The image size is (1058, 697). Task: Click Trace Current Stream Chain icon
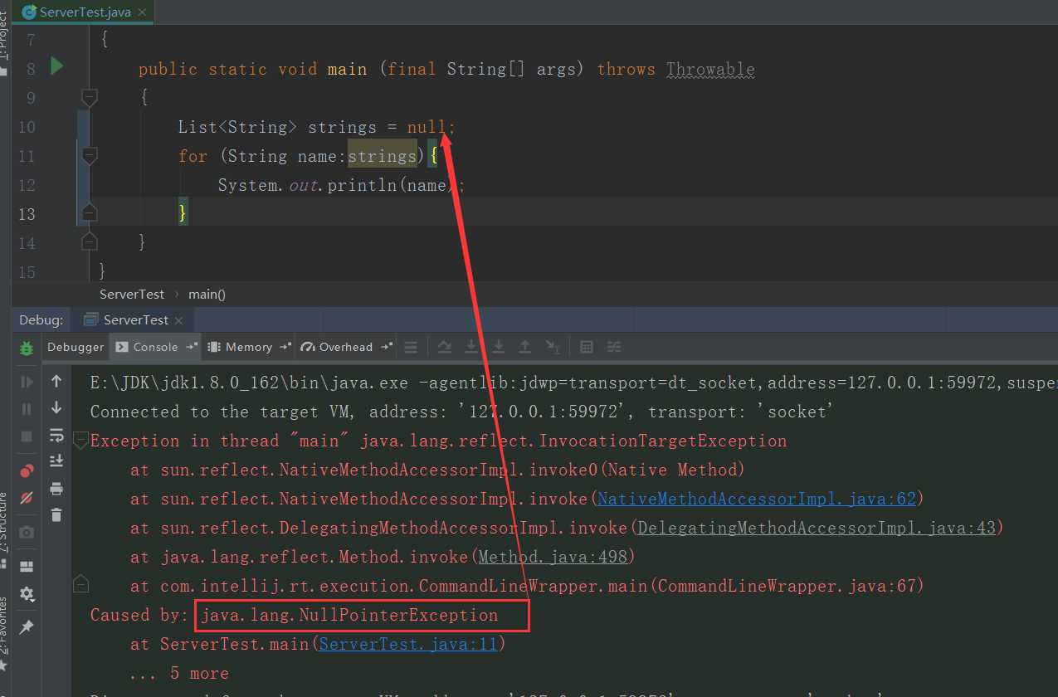coord(614,347)
